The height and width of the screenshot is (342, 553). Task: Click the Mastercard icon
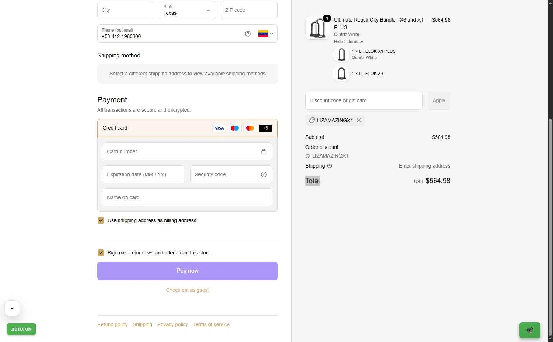tap(250, 128)
